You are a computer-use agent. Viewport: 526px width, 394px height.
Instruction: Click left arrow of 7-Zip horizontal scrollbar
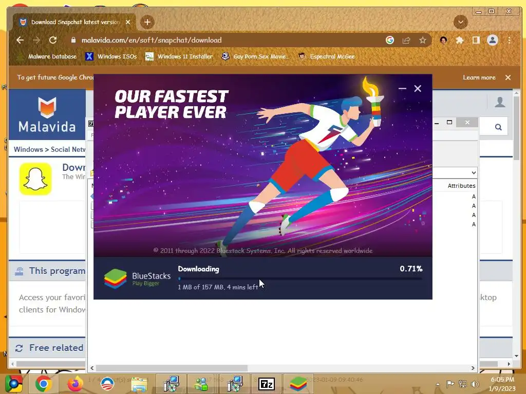(92, 368)
